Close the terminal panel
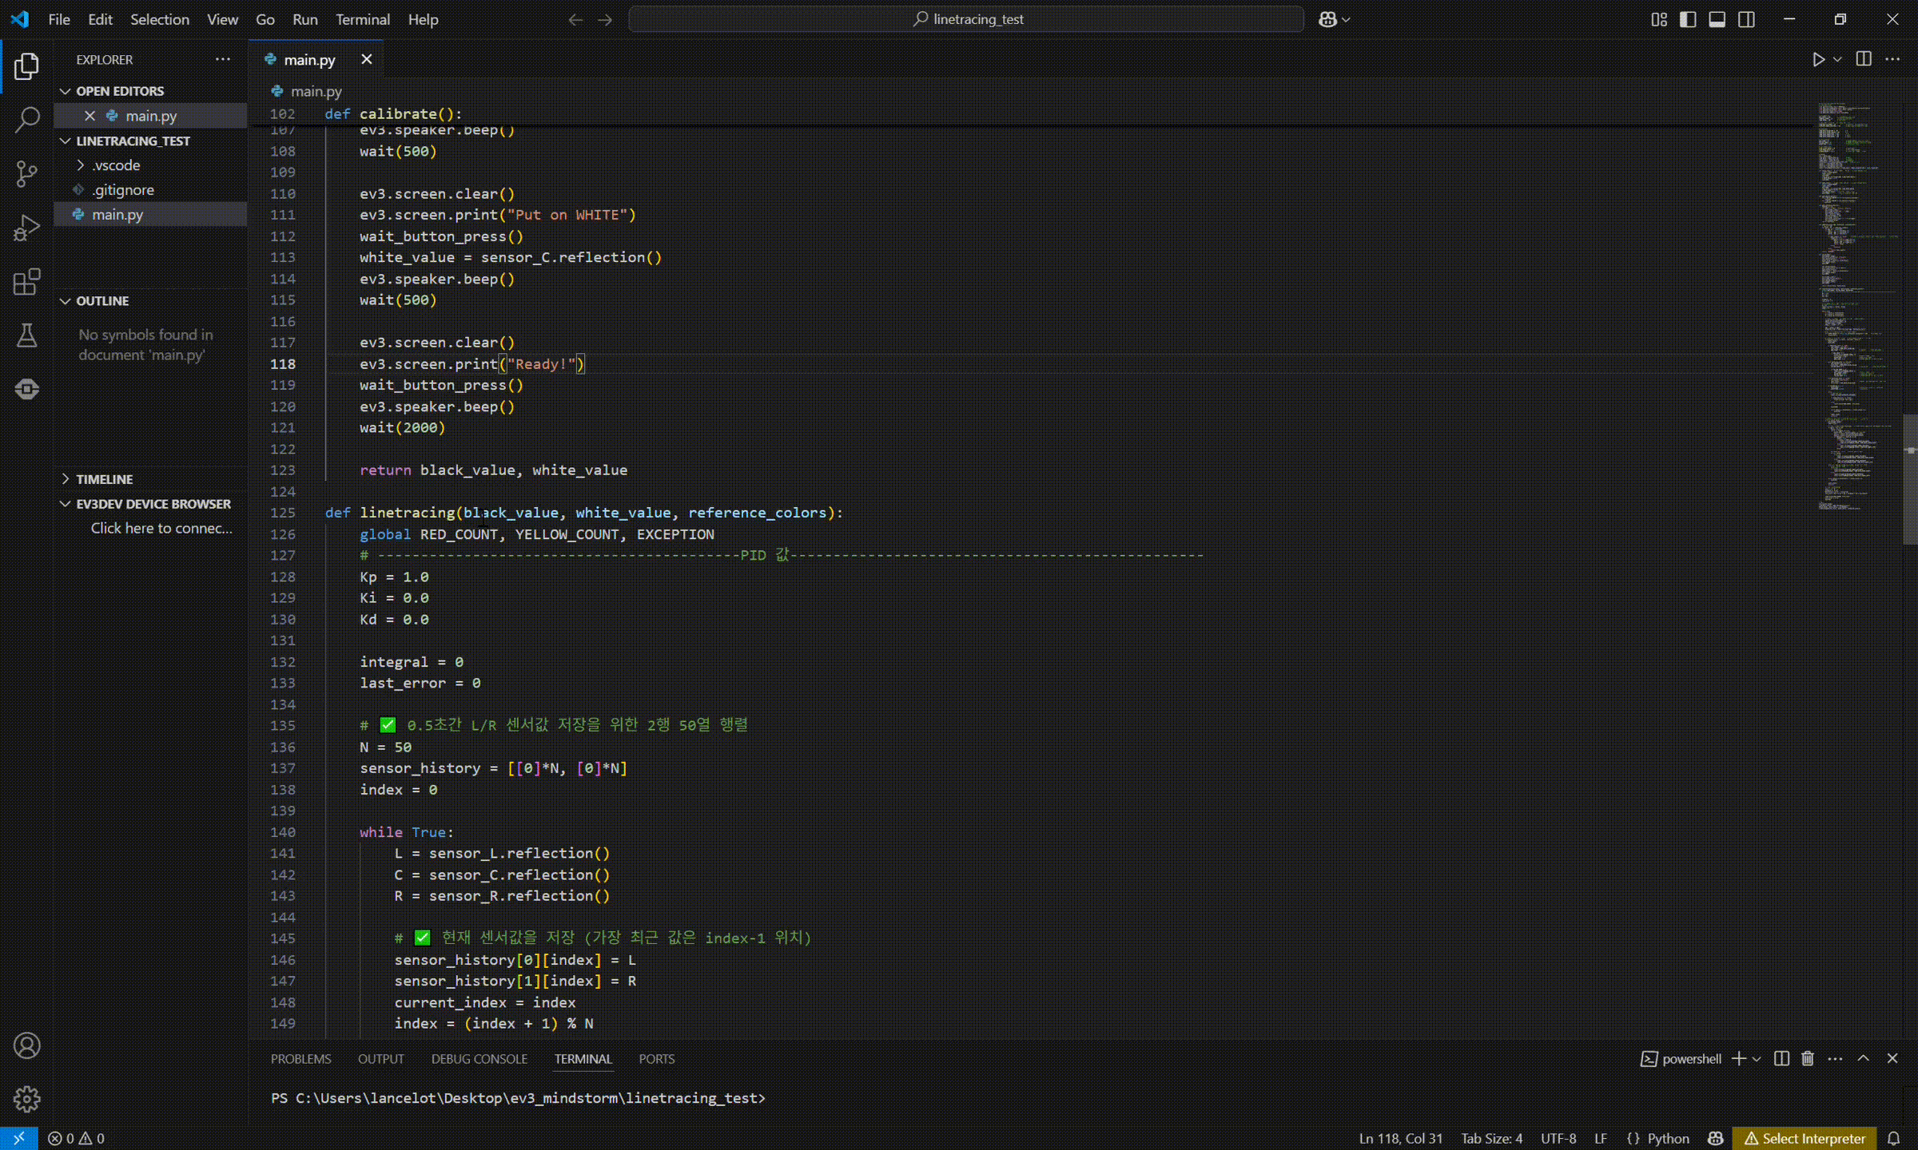1918x1150 pixels. tap(1892, 1058)
